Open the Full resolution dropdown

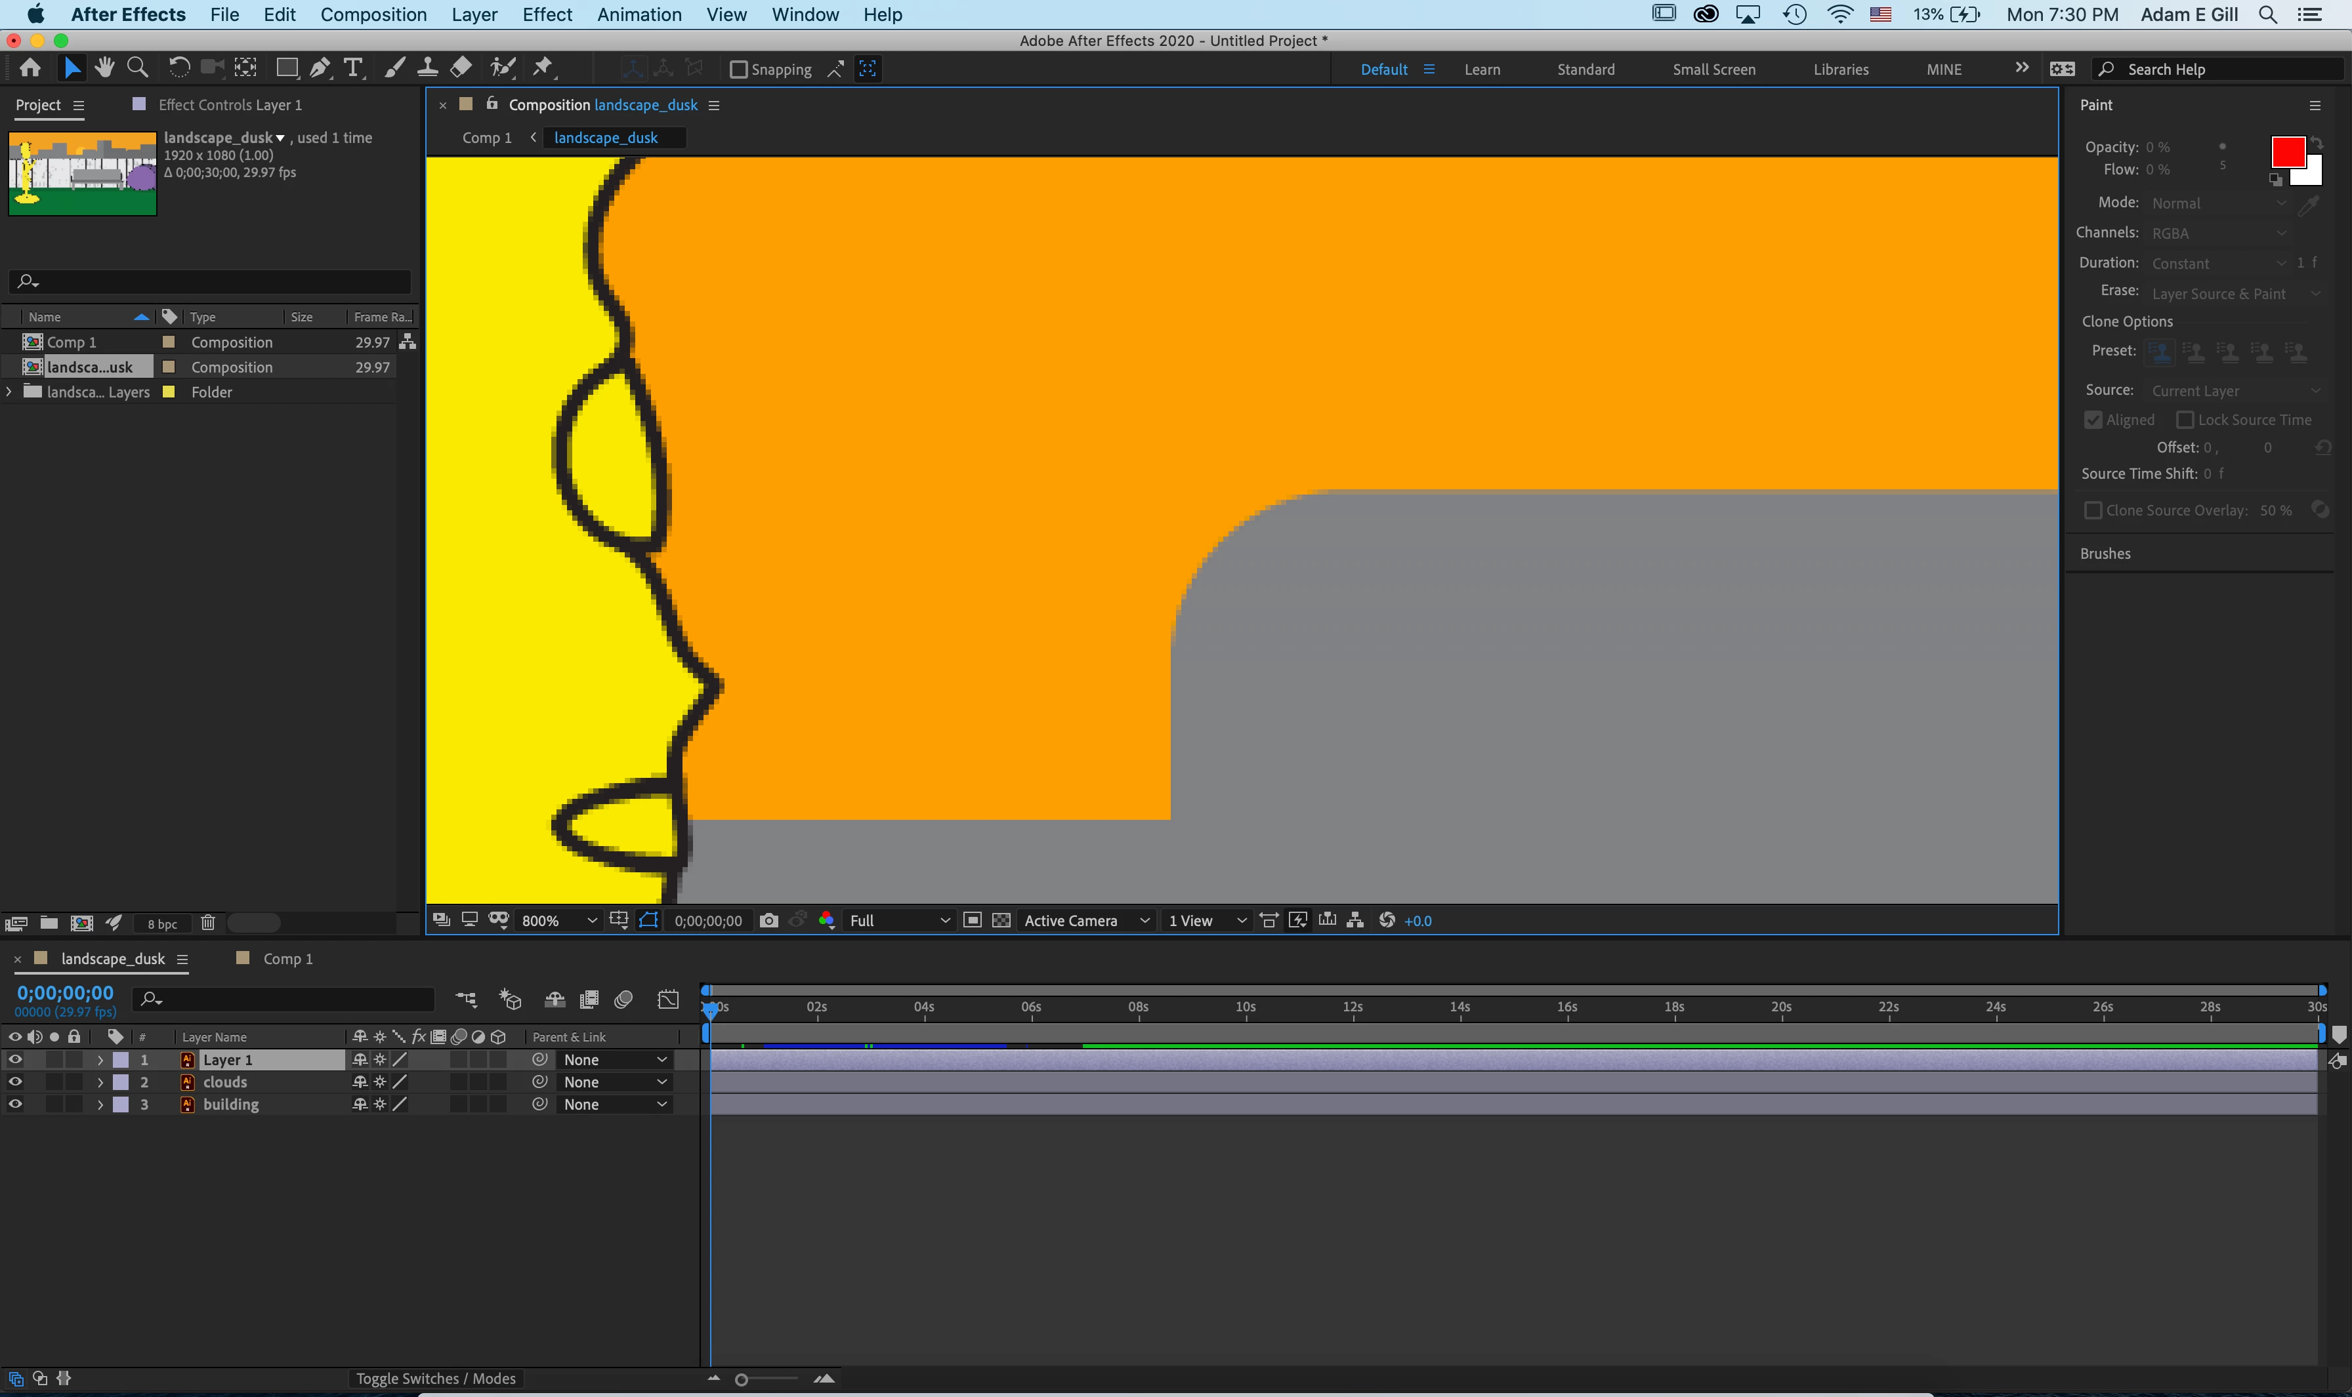click(898, 921)
